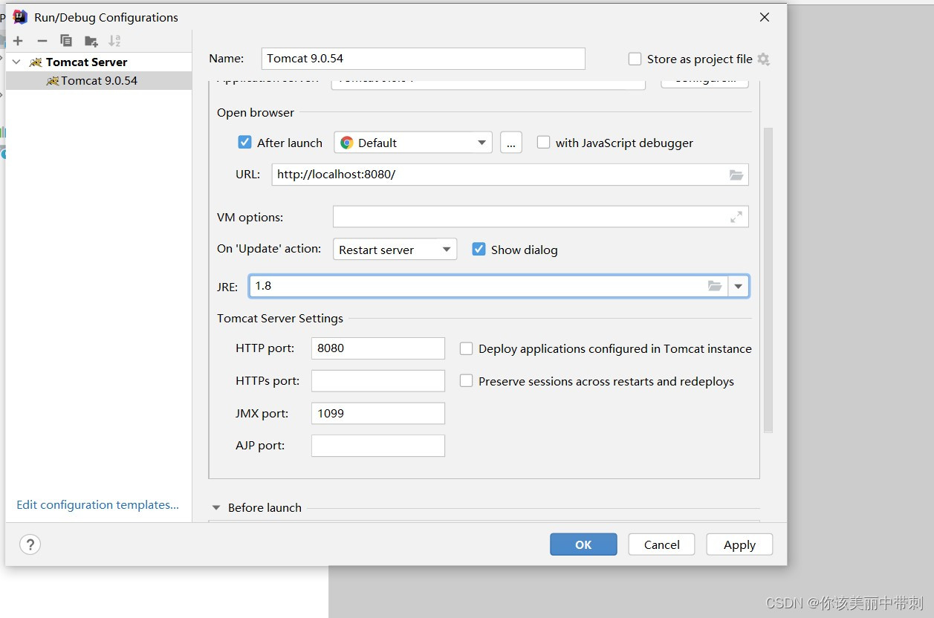
Task: Create new folder for configurations
Action: (91, 41)
